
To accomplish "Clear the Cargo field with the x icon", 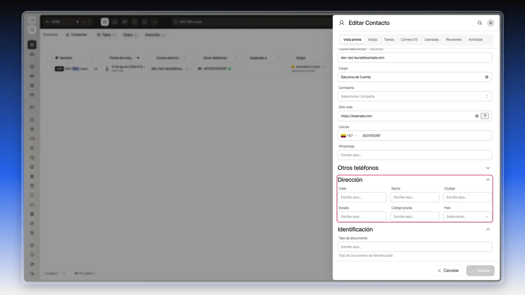I will (x=487, y=77).
